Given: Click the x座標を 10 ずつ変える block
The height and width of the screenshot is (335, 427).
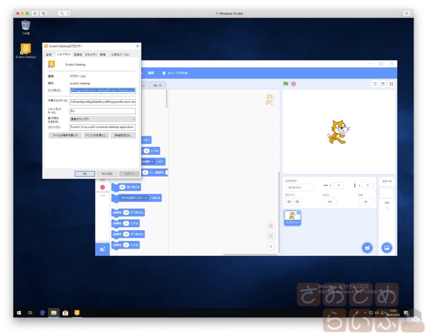Looking at the screenshot, I should coord(128,212).
